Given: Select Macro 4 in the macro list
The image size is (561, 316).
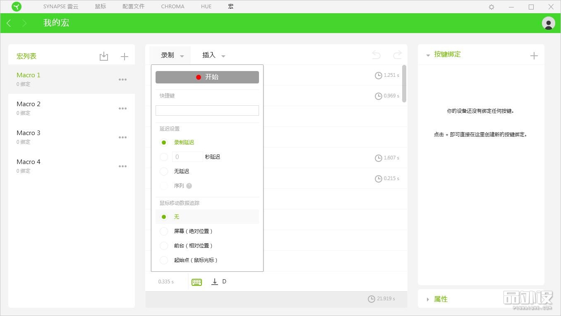Looking at the screenshot, I should 72,166.
